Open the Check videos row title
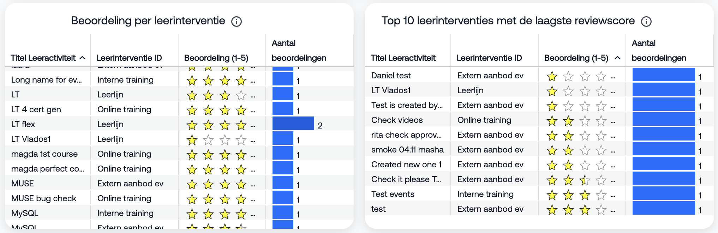This screenshot has width=718, height=233. point(397,120)
